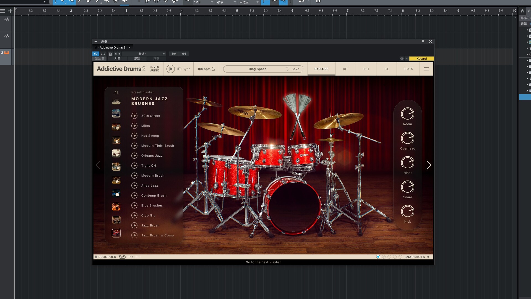The height and width of the screenshot is (299, 531).
Task: Open the track list menu icon
Action: pyautogui.click(x=2, y=11)
